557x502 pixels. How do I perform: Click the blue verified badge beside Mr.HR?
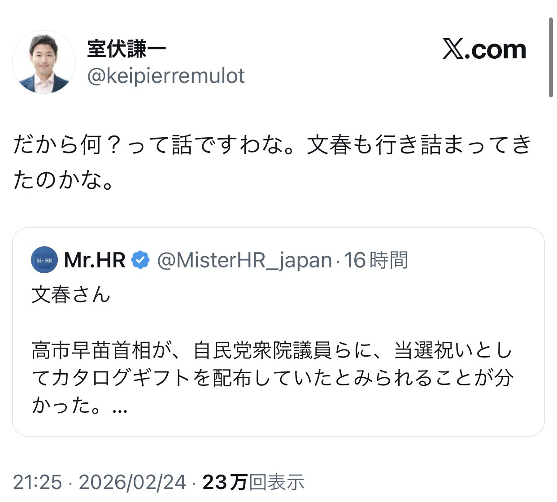coord(140,260)
